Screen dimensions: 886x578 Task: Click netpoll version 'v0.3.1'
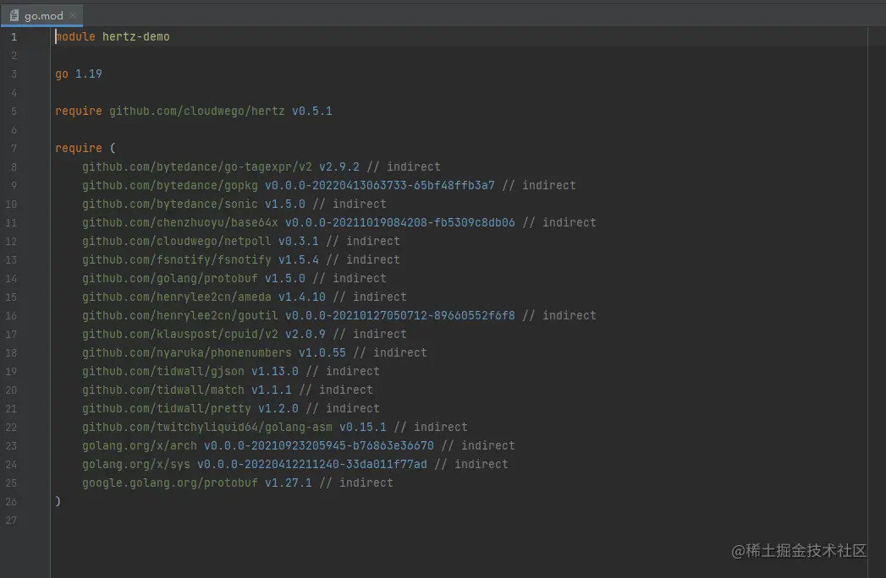[x=299, y=242]
